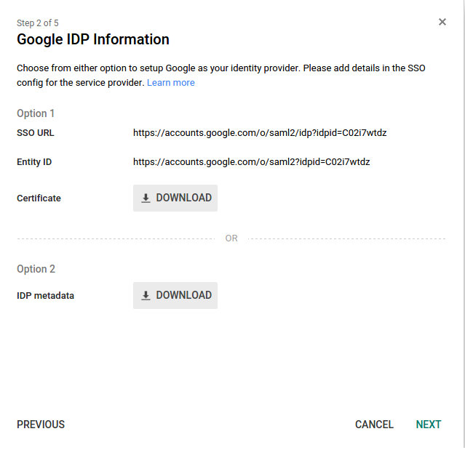This screenshot has width=465, height=450.
Task: Click the "Entity ID" field label
Action: (34, 162)
